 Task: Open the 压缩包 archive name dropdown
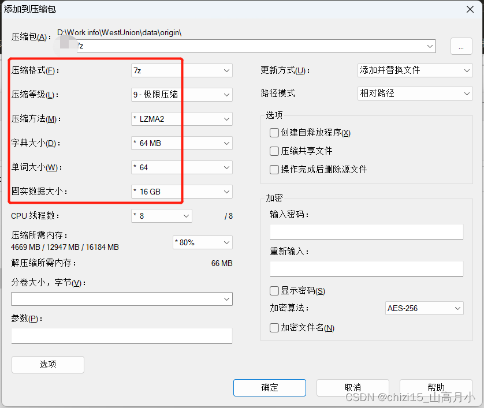430,46
